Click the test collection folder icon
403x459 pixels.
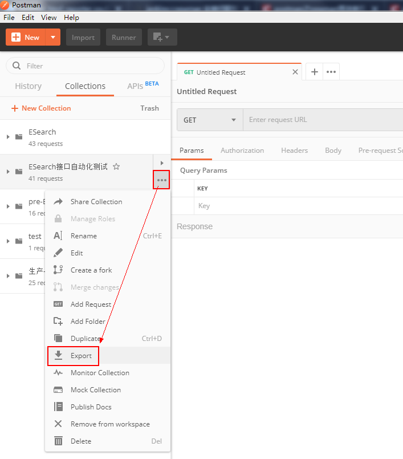19,241
